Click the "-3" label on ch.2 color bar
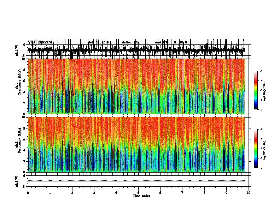This screenshot has height=216, width=280. pyautogui.click(x=261, y=130)
